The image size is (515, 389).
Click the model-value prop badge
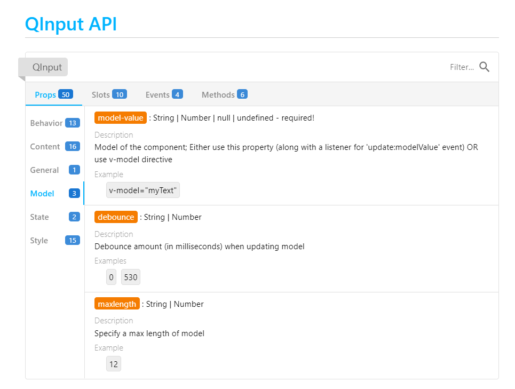121,117
